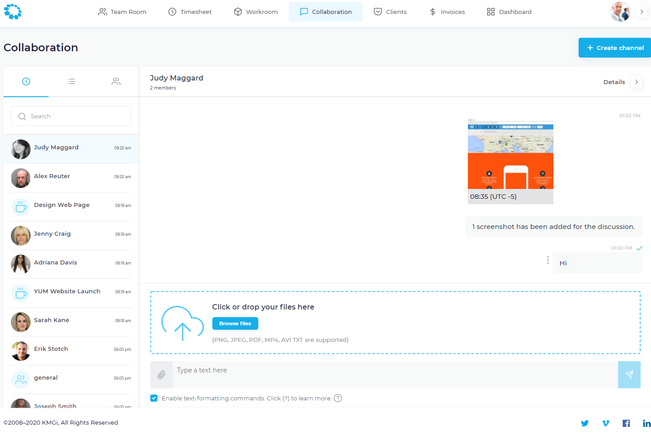Click the Browse files button
The width and height of the screenshot is (651, 435).
[x=235, y=323]
